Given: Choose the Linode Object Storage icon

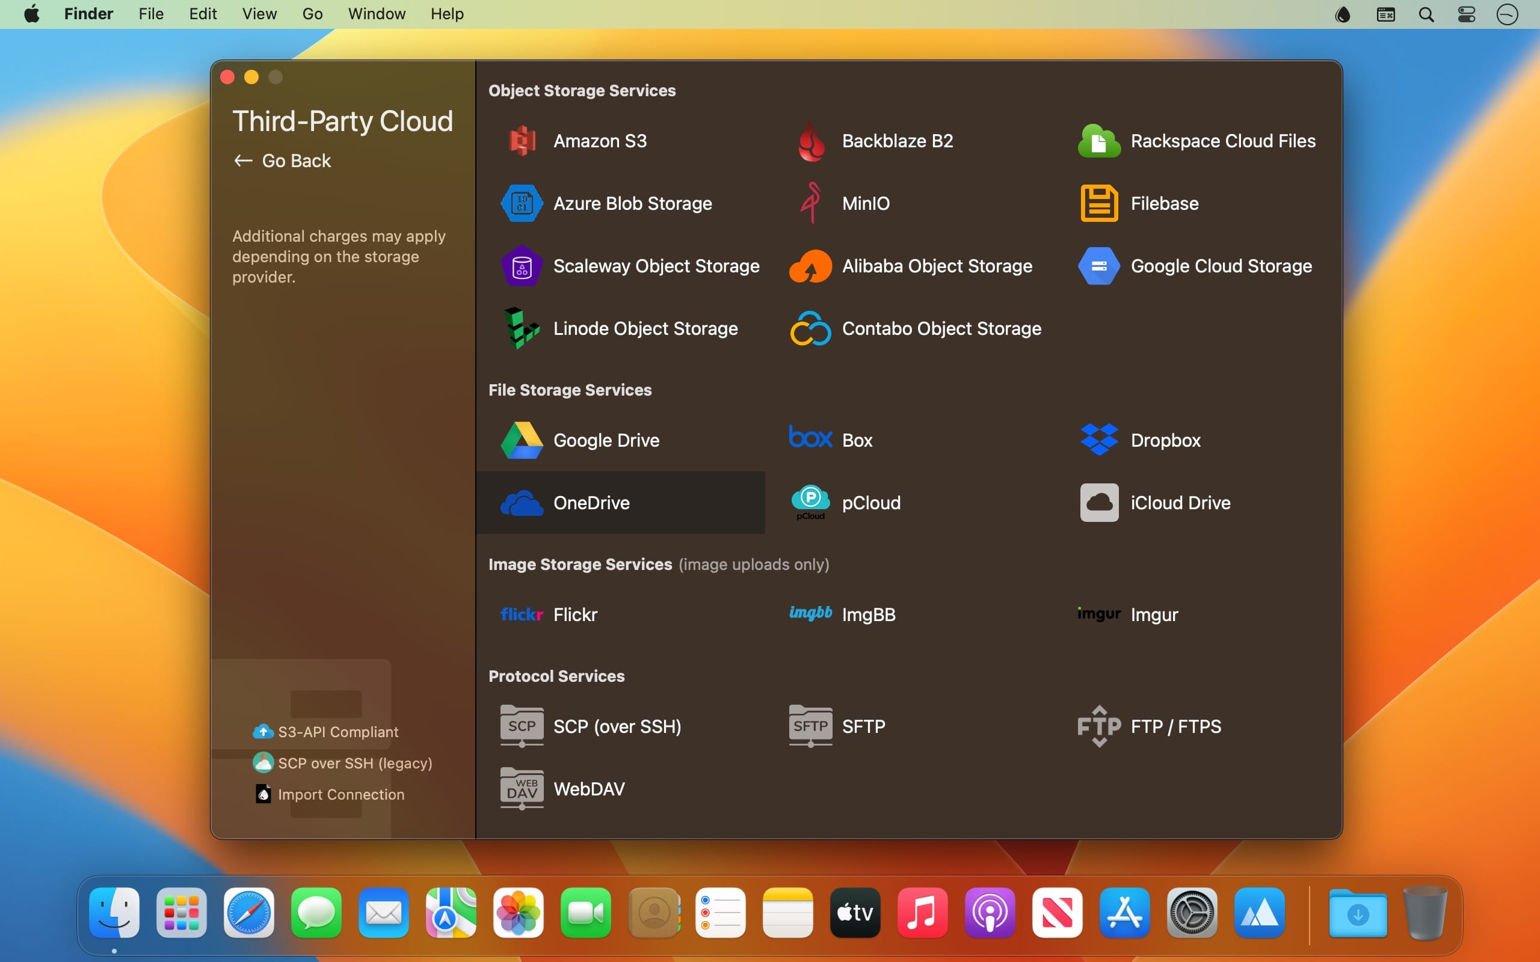Looking at the screenshot, I should click(x=522, y=328).
